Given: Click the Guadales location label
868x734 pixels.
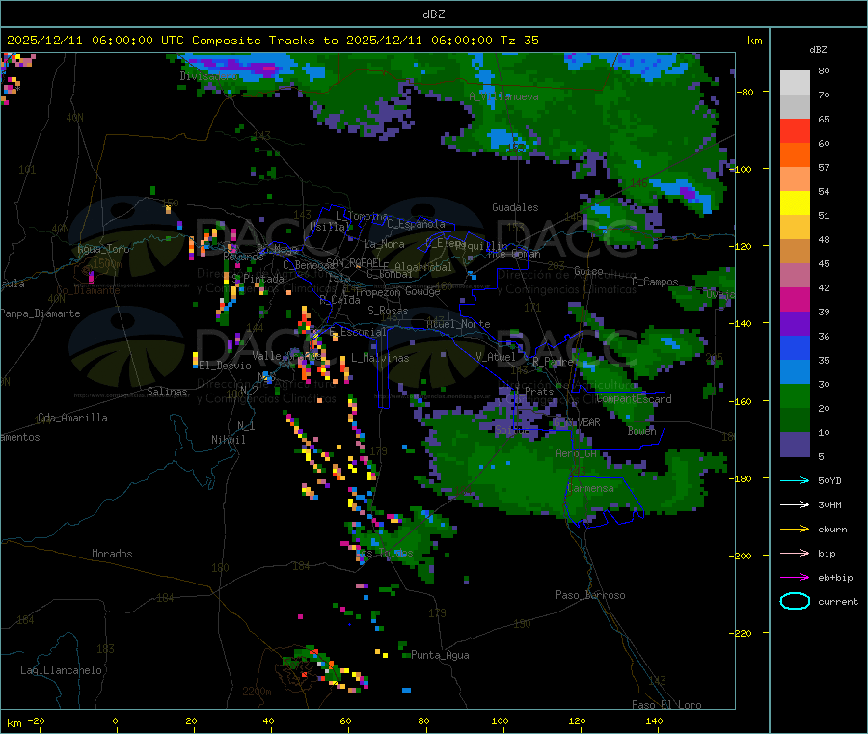Looking at the screenshot, I should click(515, 207).
